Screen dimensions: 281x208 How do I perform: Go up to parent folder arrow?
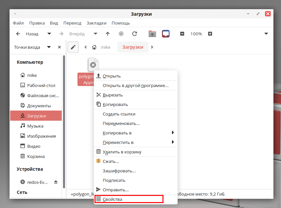(108, 34)
